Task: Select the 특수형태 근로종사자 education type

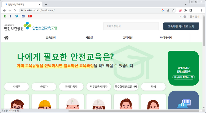Action: [x=126, y=87]
